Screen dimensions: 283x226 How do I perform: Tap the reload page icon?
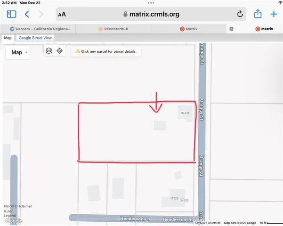click(240, 14)
